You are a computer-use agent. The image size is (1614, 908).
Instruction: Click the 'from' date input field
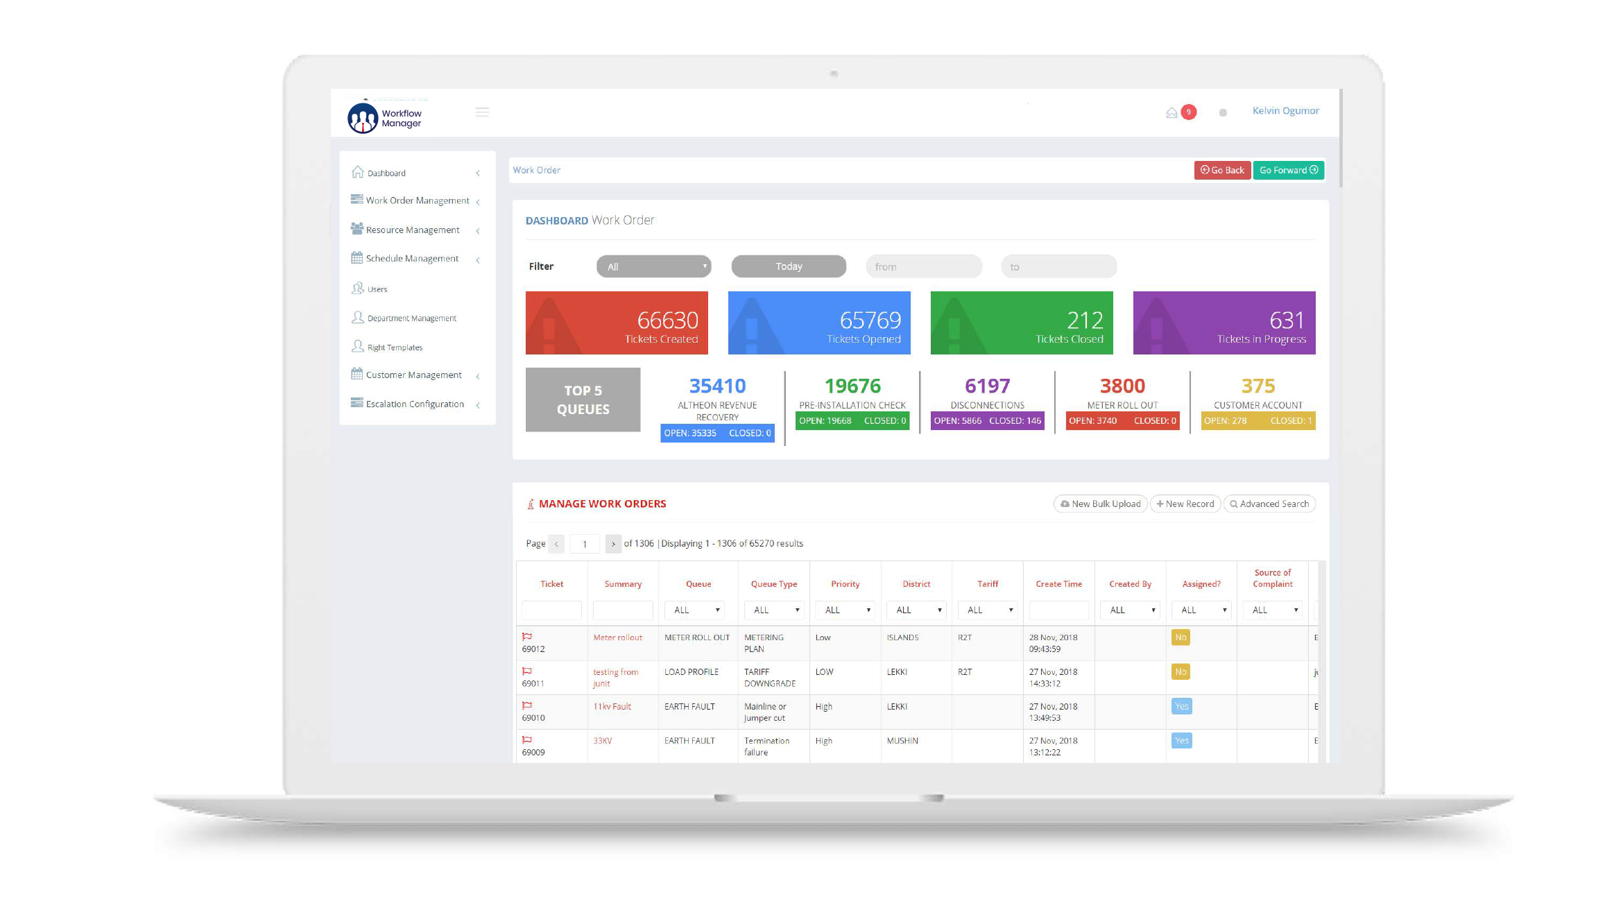click(923, 266)
